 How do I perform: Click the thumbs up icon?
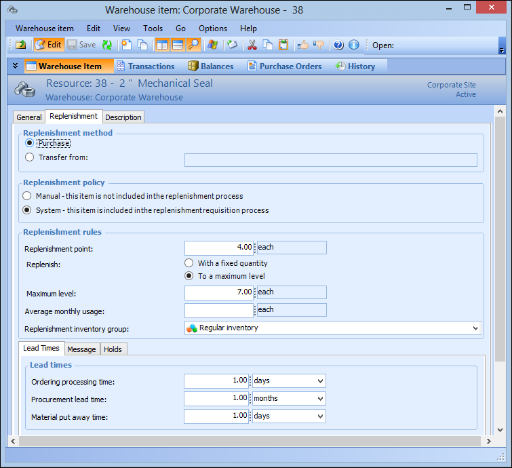(303, 45)
